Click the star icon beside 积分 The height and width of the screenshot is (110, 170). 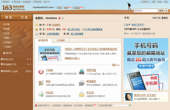click(37, 29)
